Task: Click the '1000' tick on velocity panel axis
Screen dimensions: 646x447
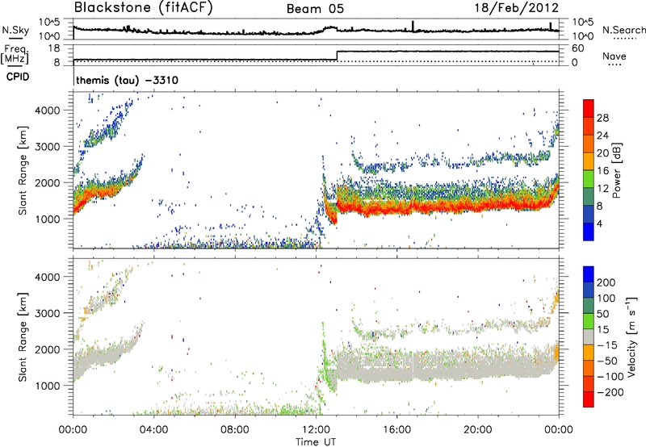Action: pos(48,386)
